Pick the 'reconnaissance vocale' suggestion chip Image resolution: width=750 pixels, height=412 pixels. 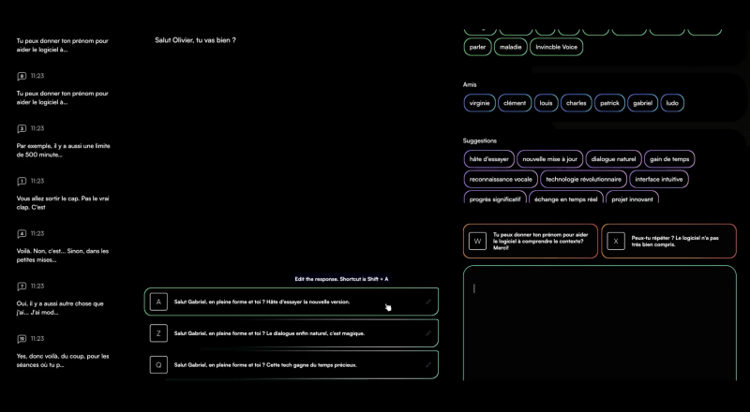click(501, 179)
